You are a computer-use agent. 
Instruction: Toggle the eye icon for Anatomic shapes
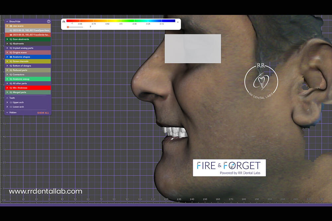[11, 57]
